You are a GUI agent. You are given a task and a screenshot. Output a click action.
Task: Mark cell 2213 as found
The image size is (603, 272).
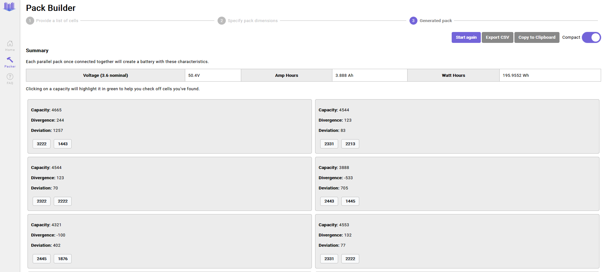click(350, 144)
